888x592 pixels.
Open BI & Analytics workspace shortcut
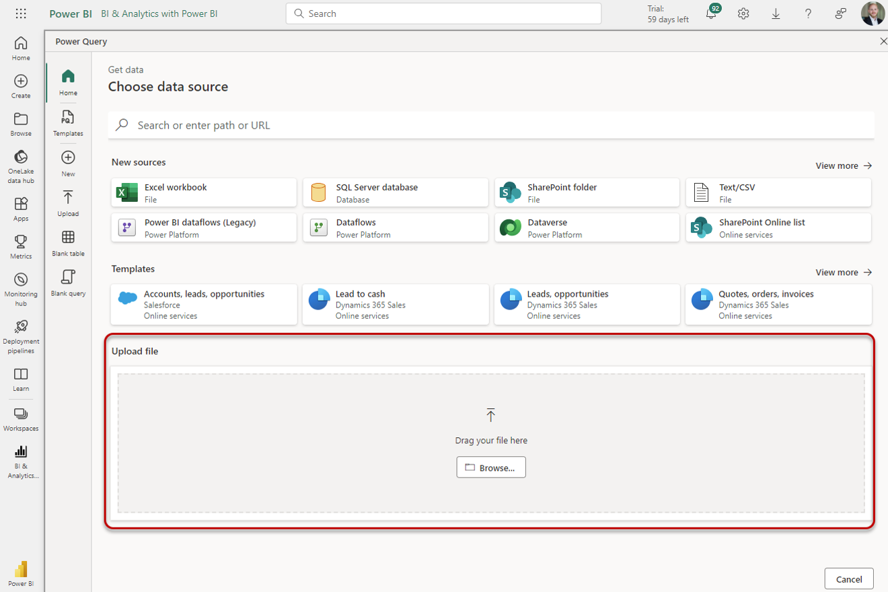pos(21,461)
